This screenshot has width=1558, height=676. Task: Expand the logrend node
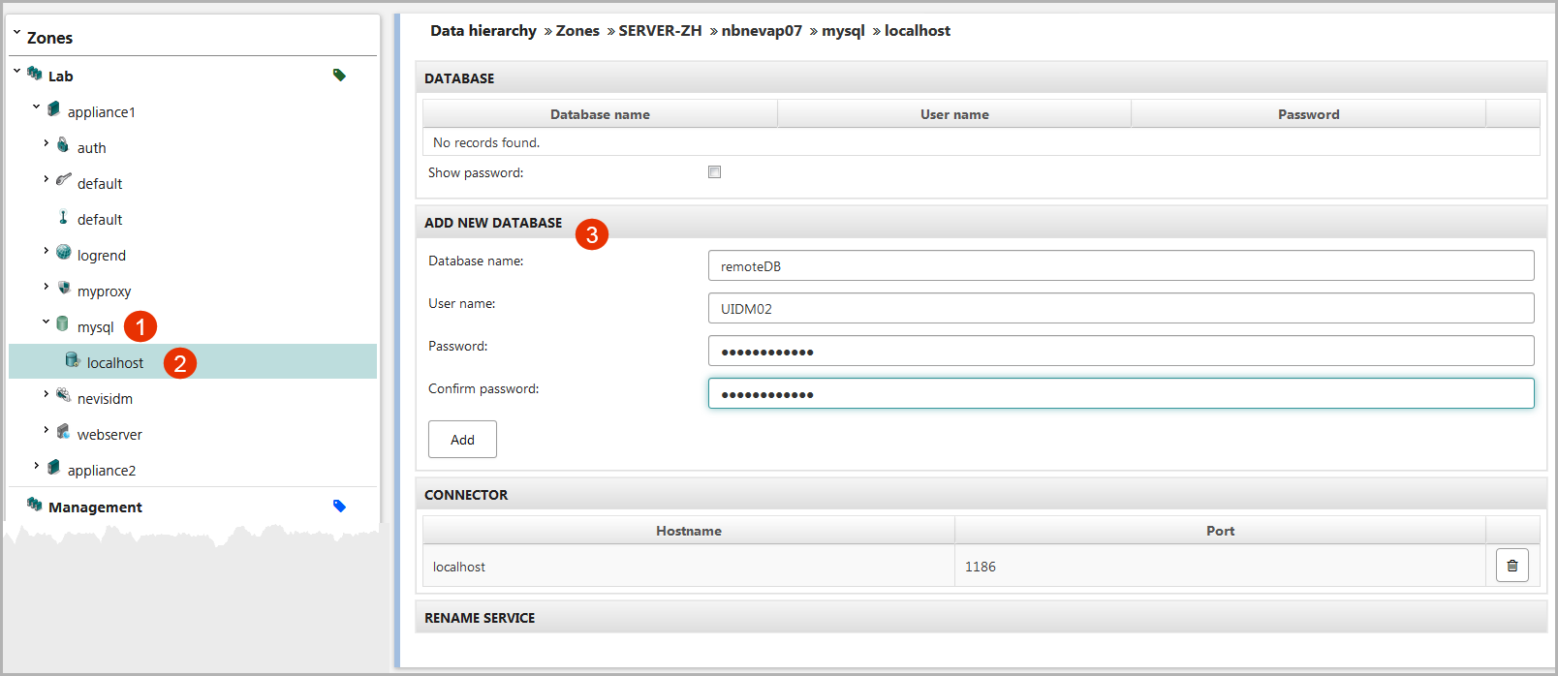click(46, 250)
